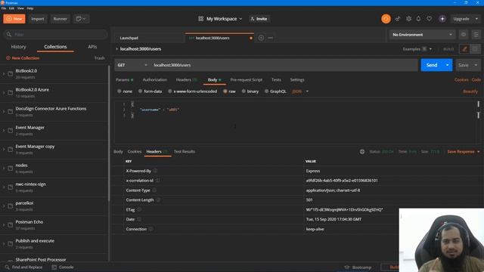Click the Postman Echo collection folder icon
This screenshot has width=484, height=272.
click(10, 225)
